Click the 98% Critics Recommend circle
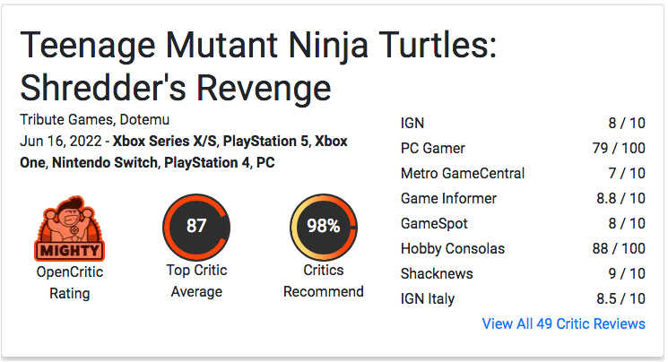This screenshot has width=668, height=362. coord(324,227)
